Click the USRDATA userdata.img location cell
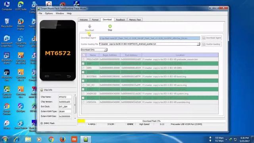This screenshot has width=254, height=143. click(180, 102)
